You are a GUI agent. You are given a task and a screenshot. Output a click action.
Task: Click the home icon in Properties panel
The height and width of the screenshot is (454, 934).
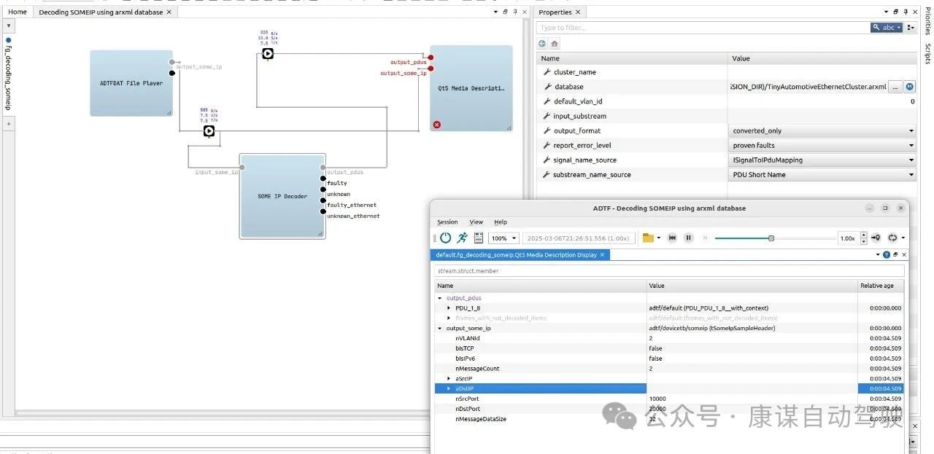tap(554, 43)
